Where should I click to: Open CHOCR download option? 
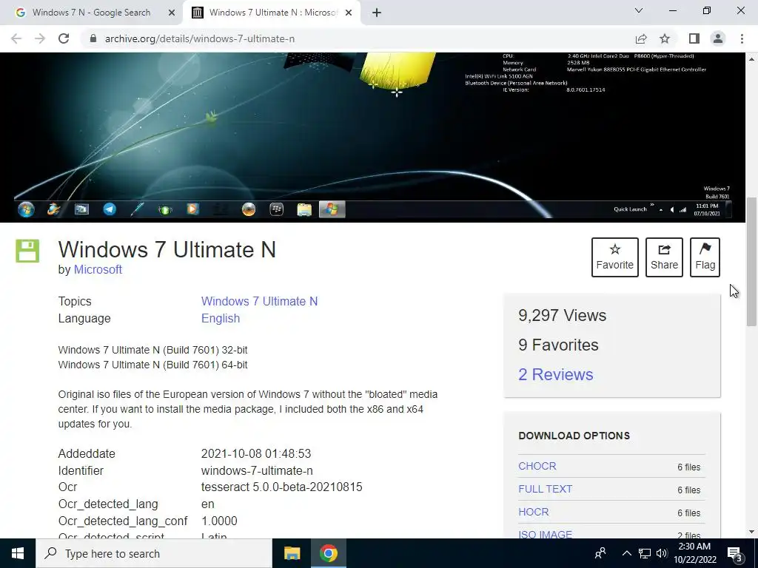point(537,466)
